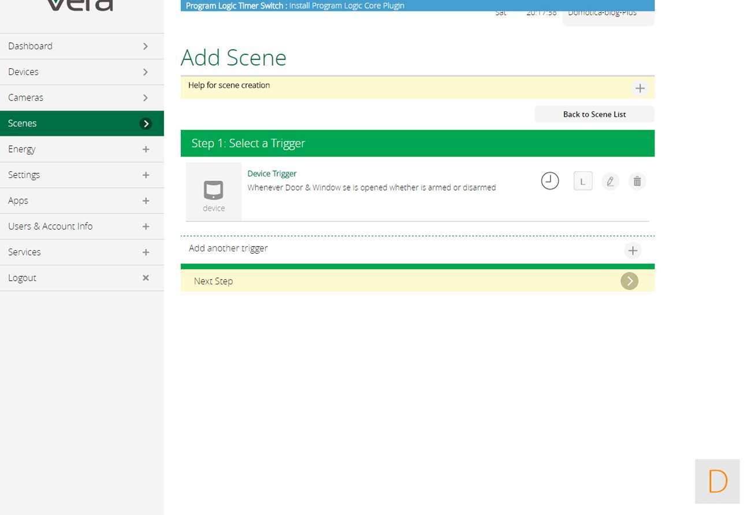Expand the Settings sidebar section
Screen dimensions: 751x515
click(x=146, y=175)
